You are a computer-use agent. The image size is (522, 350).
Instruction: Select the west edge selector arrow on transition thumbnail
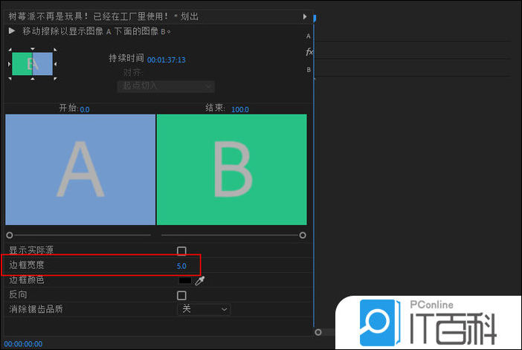point(10,64)
